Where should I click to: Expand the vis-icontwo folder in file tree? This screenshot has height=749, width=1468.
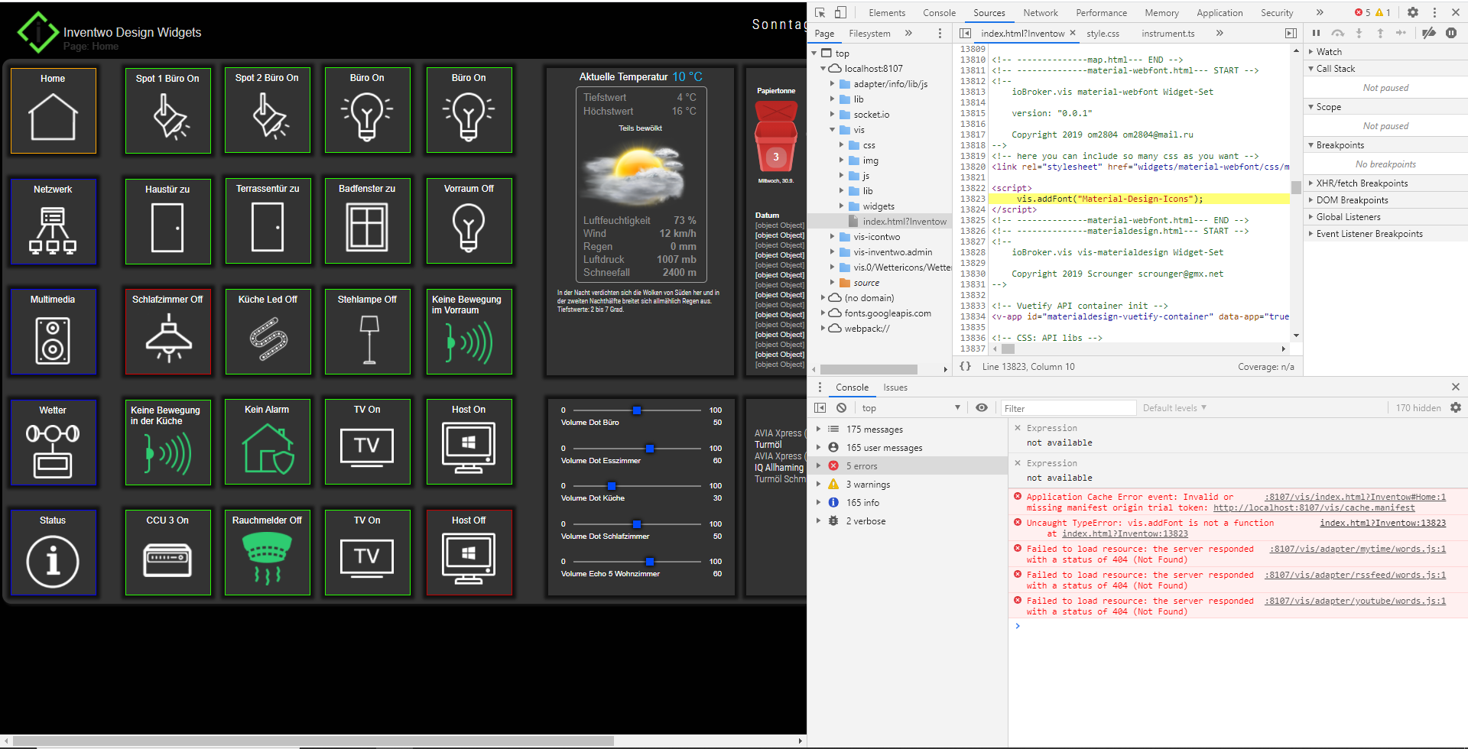pos(833,237)
